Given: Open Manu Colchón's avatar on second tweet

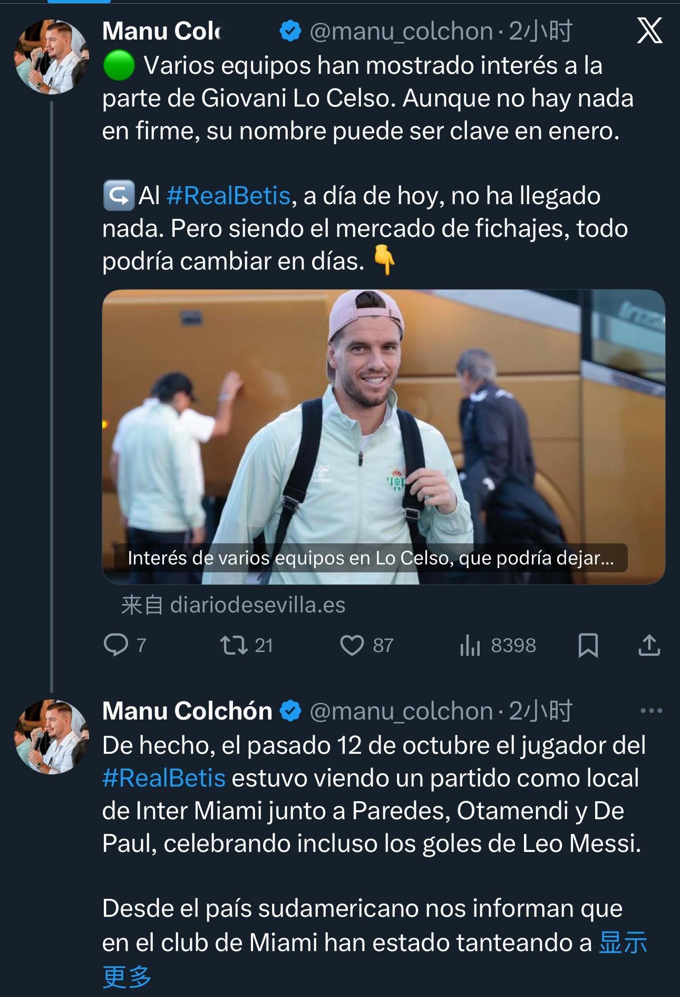Looking at the screenshot, I should [51, 736].
